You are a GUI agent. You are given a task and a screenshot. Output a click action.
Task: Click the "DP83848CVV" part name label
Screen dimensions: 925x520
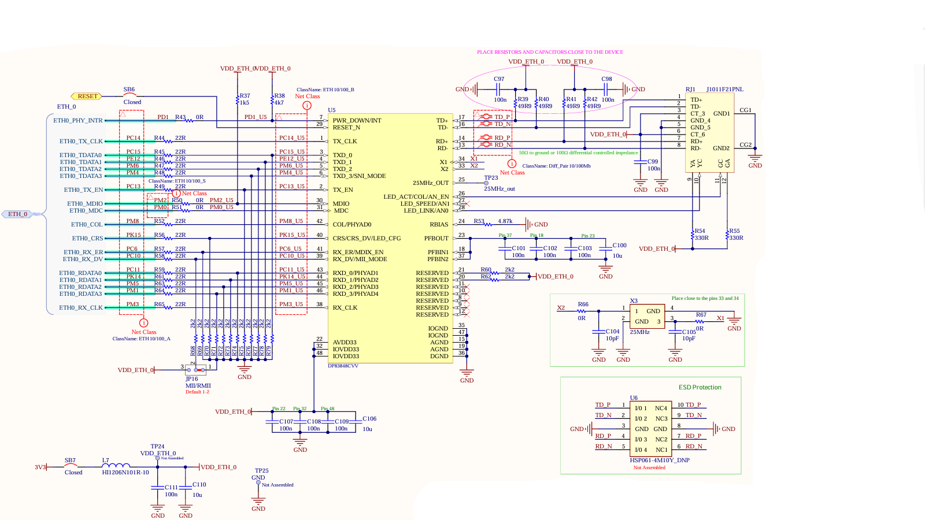[x=343, y=366]
